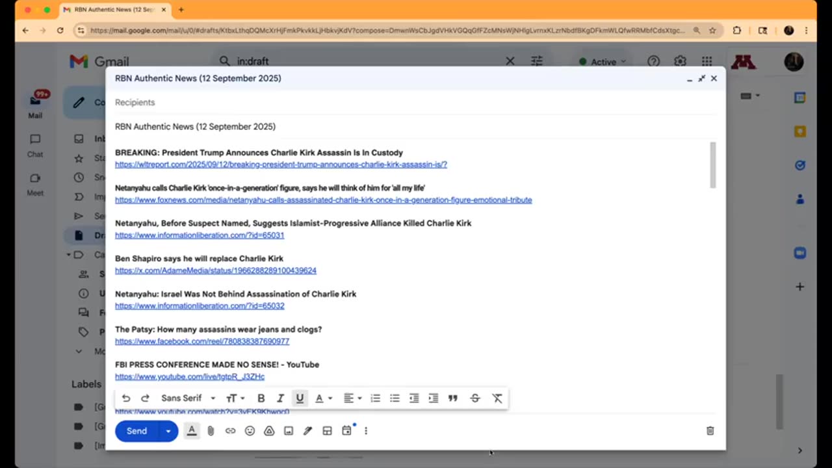Open Google apps grid

coord(707,61)
